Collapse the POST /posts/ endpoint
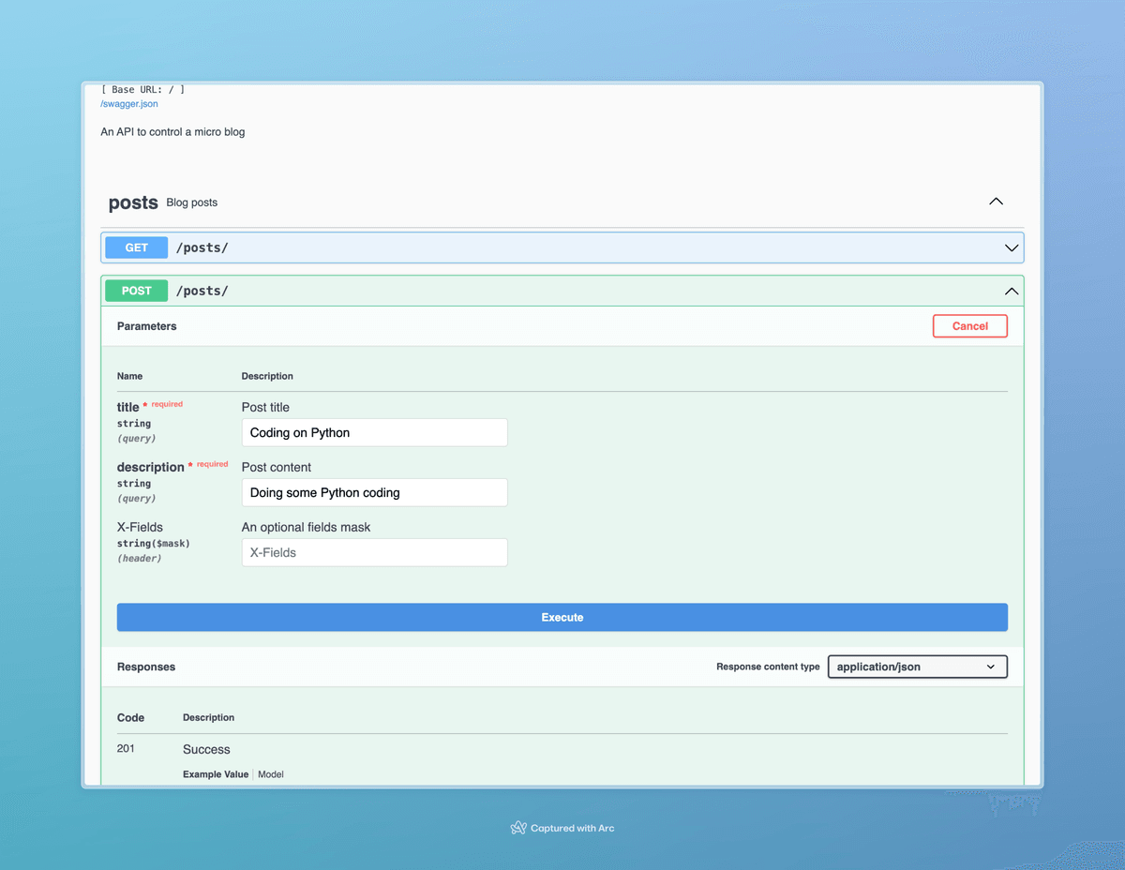This screenshot has width=1125, height=870. point(1011,291)
